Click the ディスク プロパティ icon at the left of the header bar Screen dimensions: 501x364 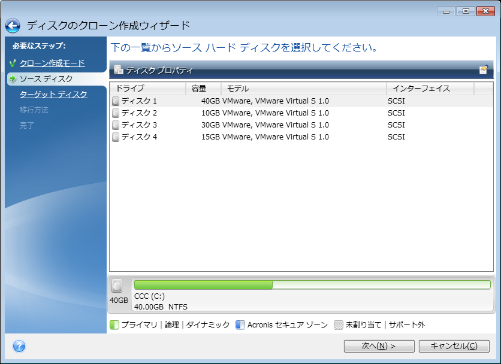(x=119, y=69)
